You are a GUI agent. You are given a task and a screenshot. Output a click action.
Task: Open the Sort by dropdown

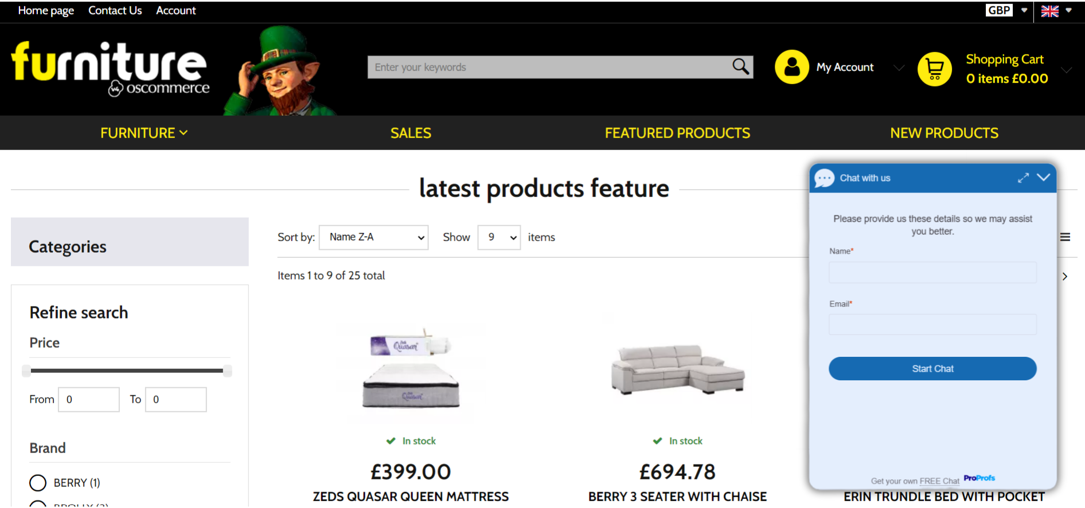[x=373, y=237]
